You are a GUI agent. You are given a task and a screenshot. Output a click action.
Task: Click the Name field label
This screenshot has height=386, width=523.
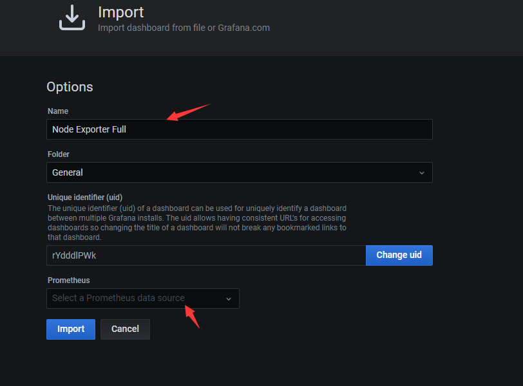click(x=58, y=111)
